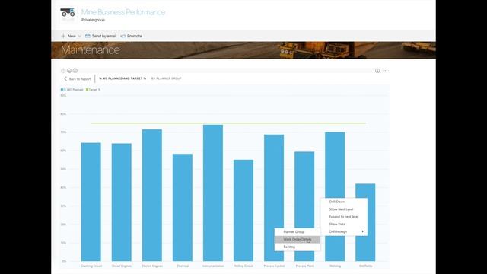Click the Target % legend marker
This screenshot has height=274, width=487.
click(87, 90)
